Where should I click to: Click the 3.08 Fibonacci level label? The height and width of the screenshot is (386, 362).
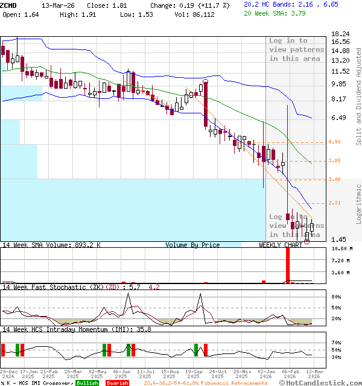point(335,179)
